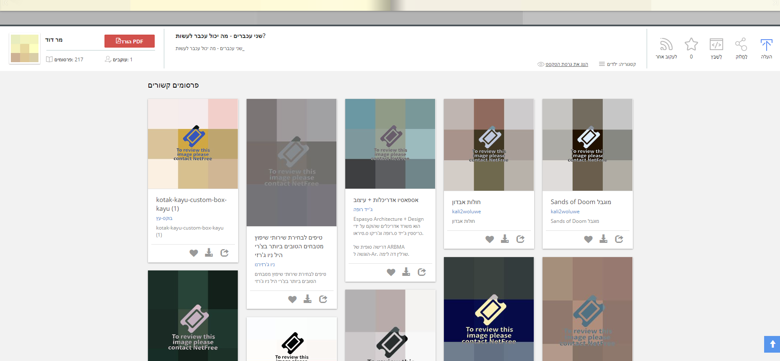The width and height of the screenshot is (780, 361).
Task: Visit kali2woluwe under the חולות אבדון title
Action: coord(466,212)
